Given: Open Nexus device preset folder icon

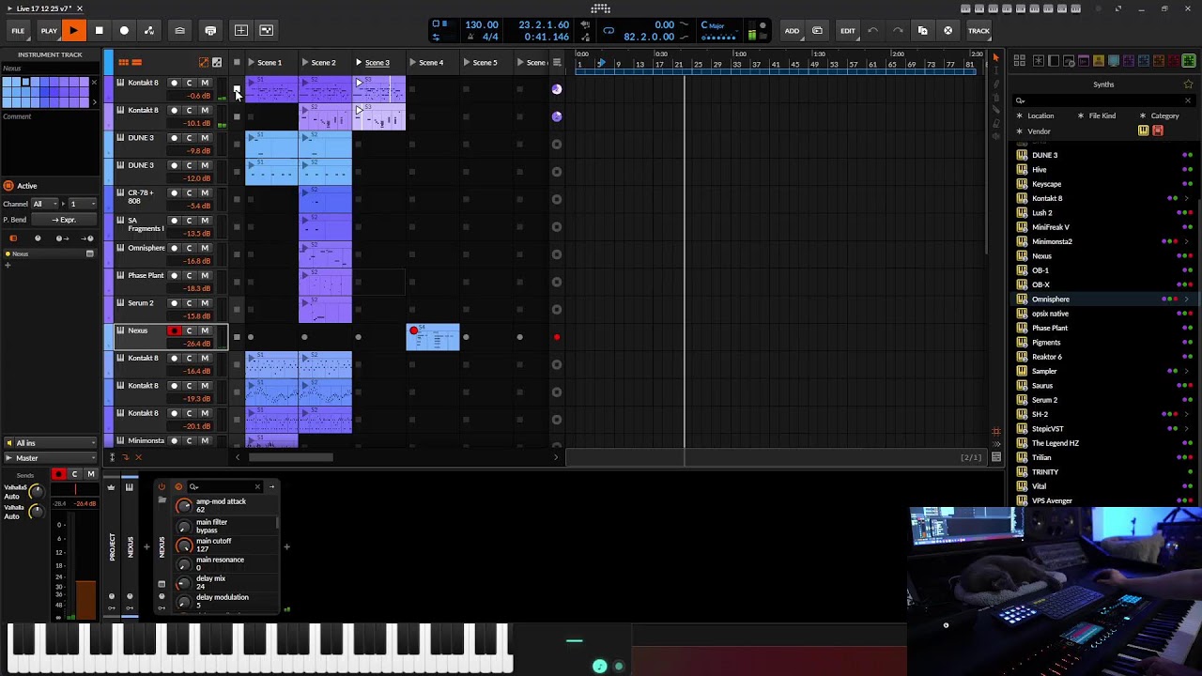Looking at the screenshot, I should (162, 499).
